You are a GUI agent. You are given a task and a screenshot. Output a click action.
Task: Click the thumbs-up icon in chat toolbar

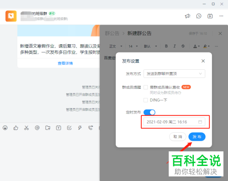[x=16, y=128]
